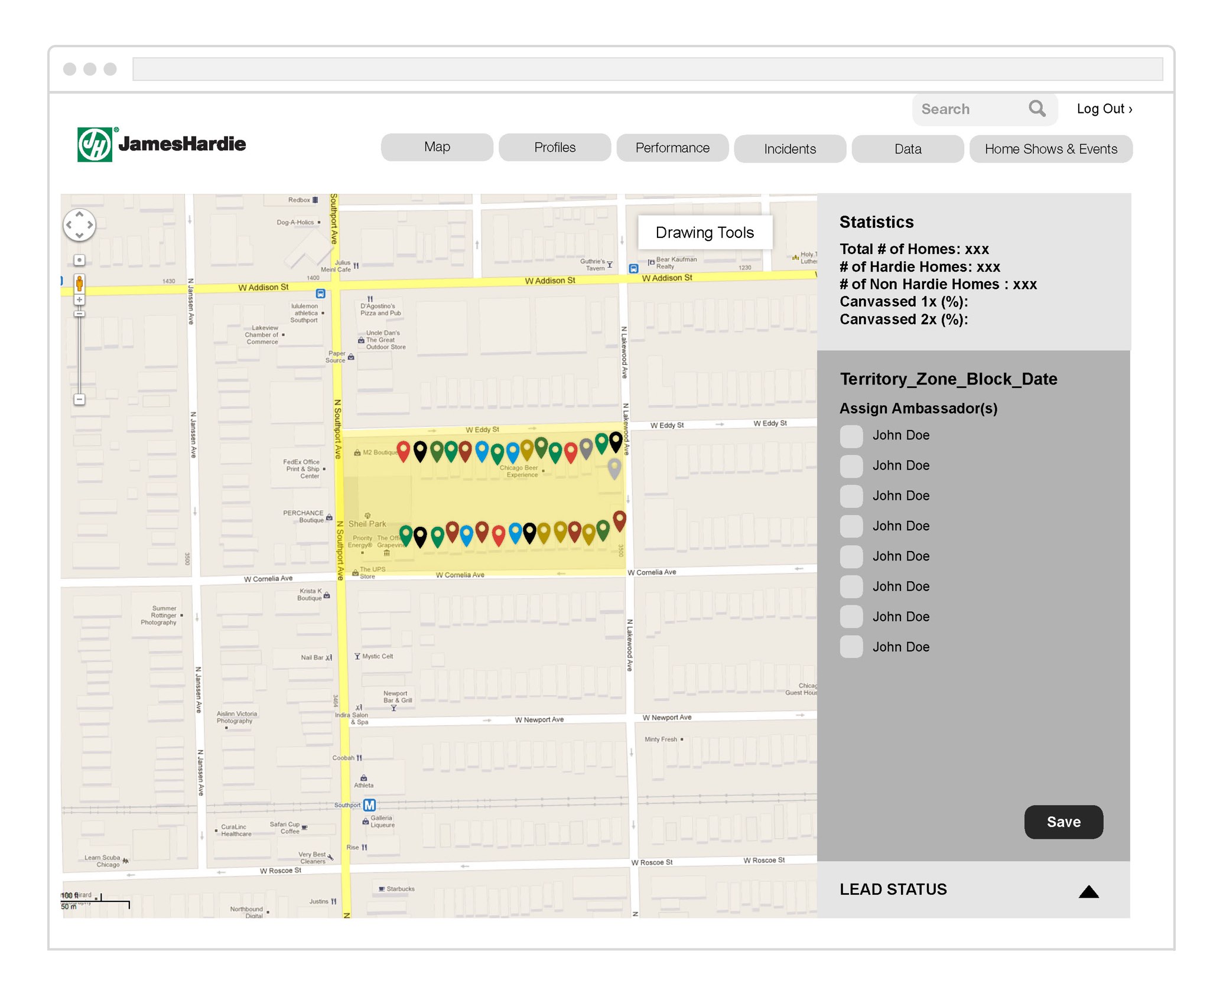Click the Southport metro station M icon
Viewport: 1223px width, 997px height.
[x=370, y=805]
